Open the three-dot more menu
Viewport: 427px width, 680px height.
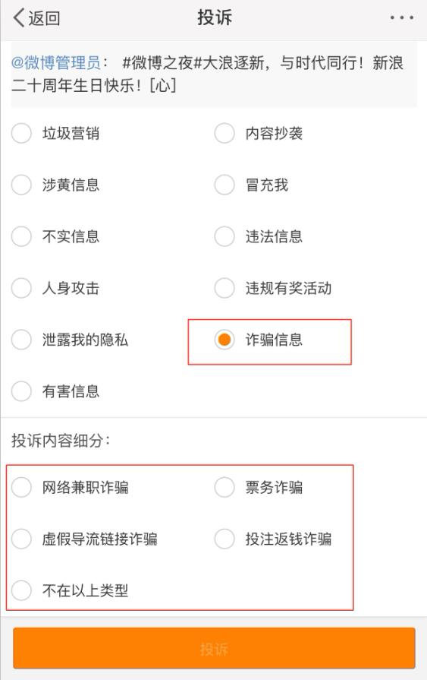click(x=401, y=17)
